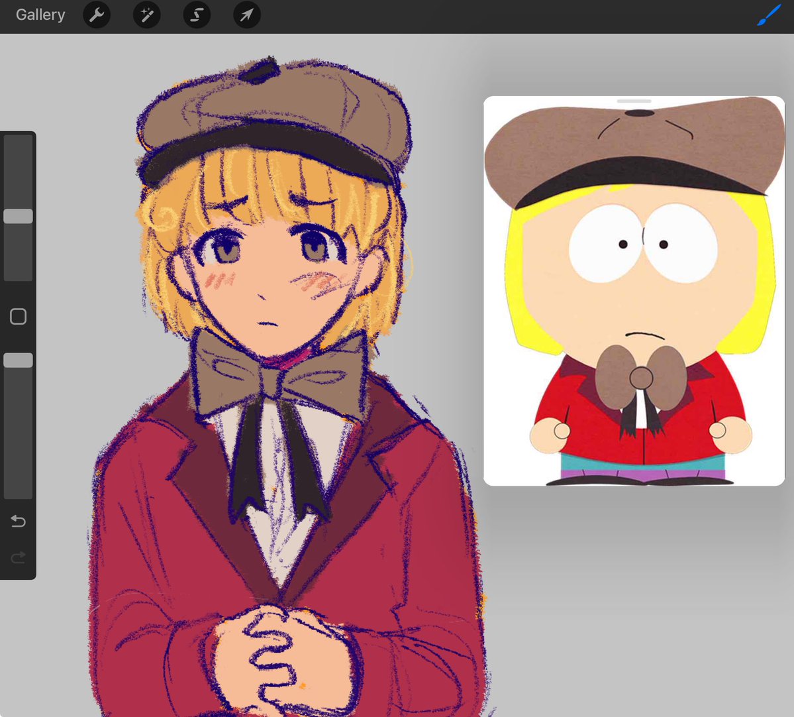
Task: Redo the undone stroke
Action: click(19, 558)
